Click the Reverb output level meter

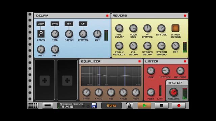coord(185,47)
